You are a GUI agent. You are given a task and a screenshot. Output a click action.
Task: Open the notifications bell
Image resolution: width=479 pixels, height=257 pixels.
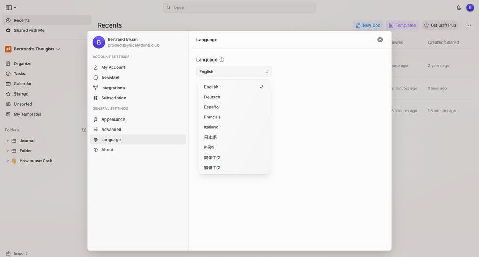click(459, 7)
